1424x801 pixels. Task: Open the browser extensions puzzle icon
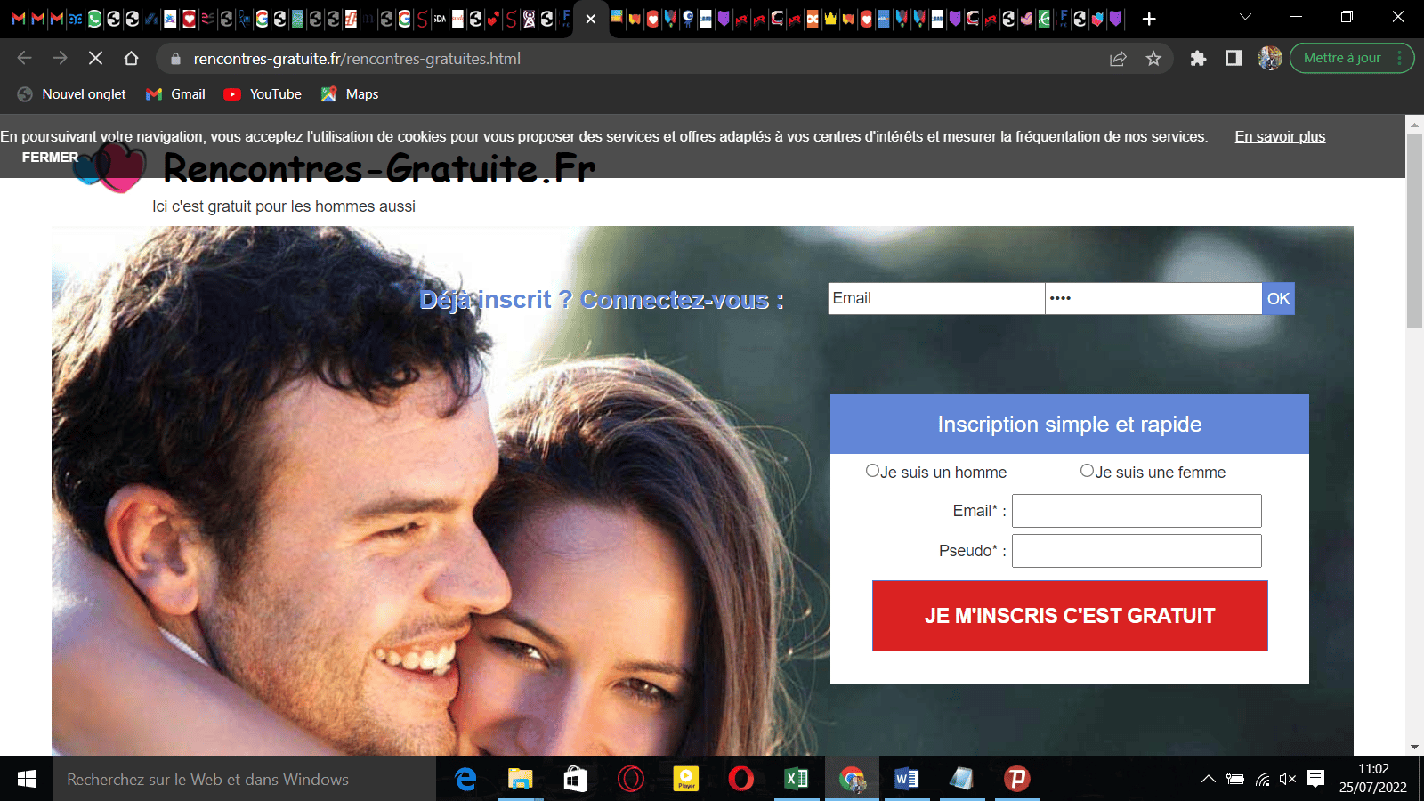[x=1198, y=59]
